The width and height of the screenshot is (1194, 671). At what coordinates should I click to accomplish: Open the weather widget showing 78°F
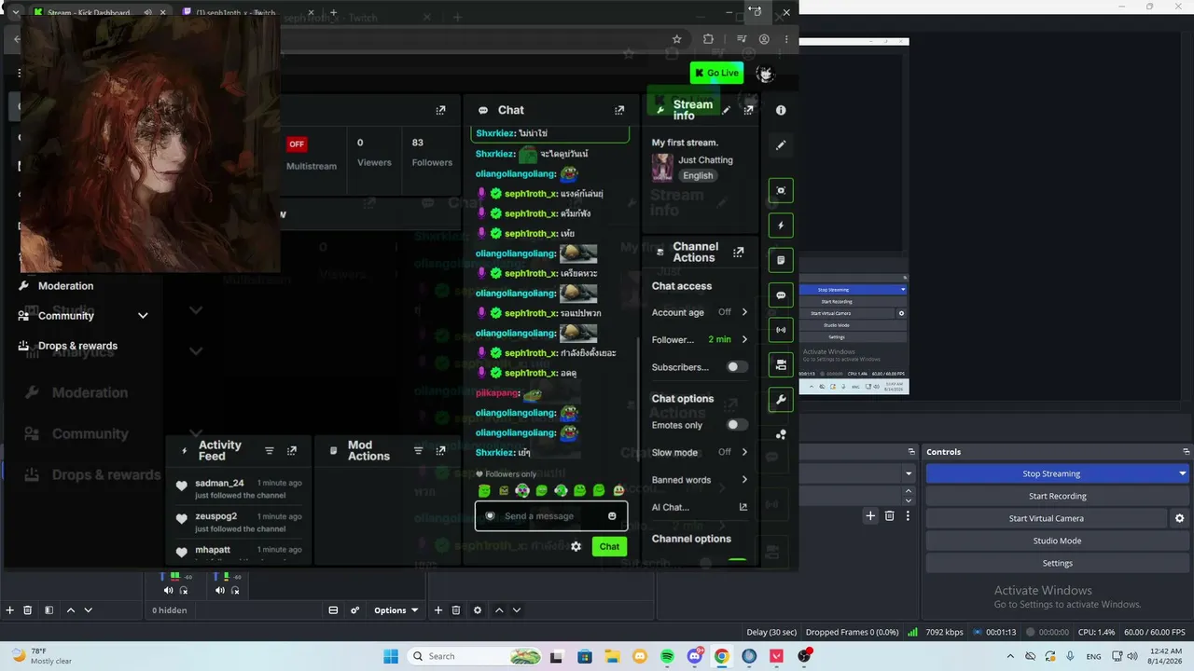click(41, 656)
